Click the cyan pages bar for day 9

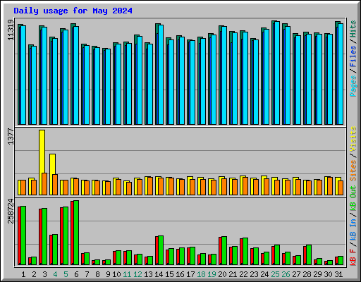(108, 87)
